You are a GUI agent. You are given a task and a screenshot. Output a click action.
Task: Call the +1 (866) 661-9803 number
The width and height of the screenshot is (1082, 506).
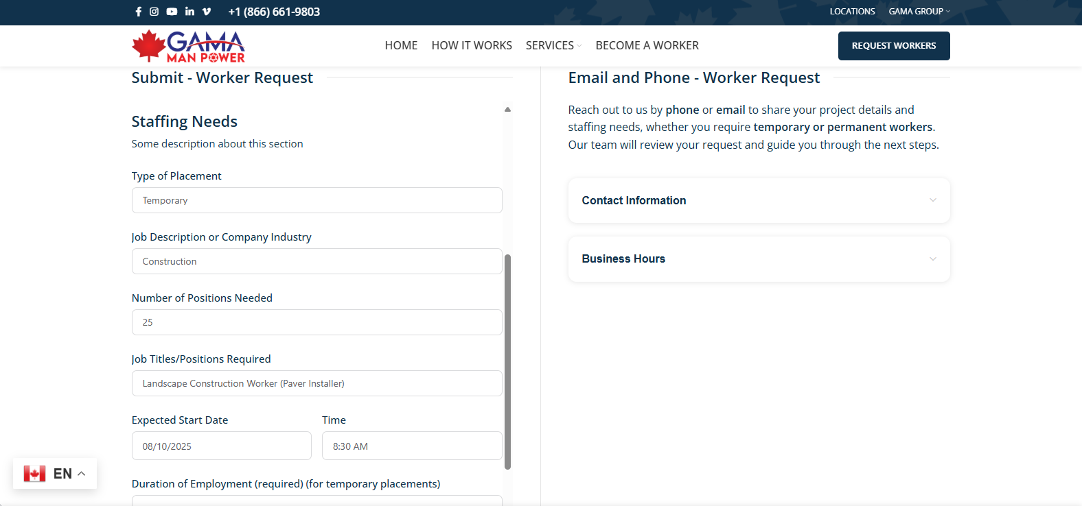(274, 12)
